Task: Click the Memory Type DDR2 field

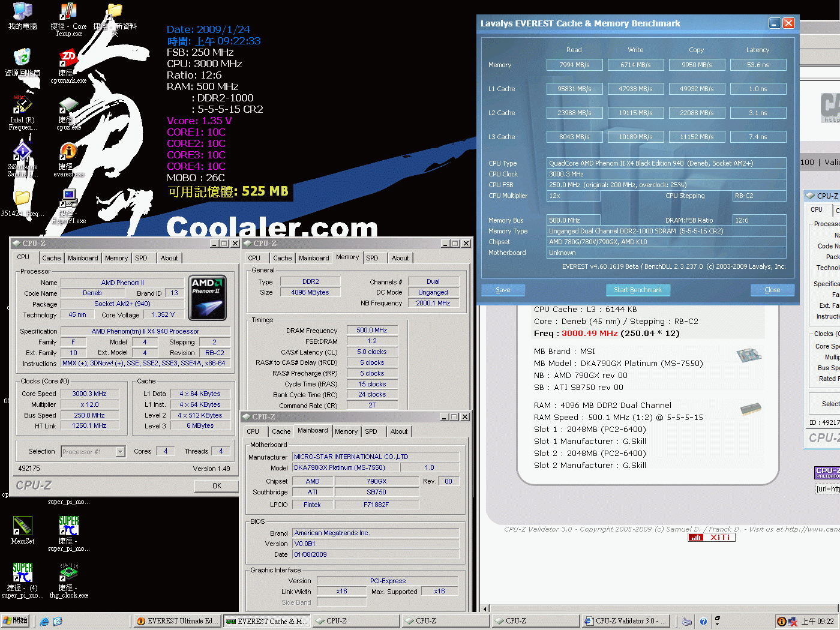Action: (x=310, y=281)
